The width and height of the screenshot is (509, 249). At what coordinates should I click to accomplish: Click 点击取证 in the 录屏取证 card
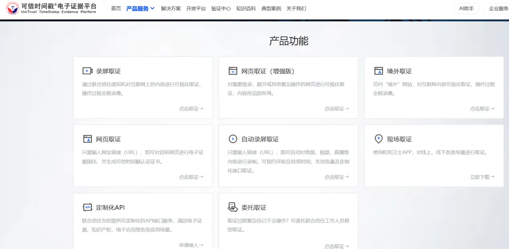191,109
